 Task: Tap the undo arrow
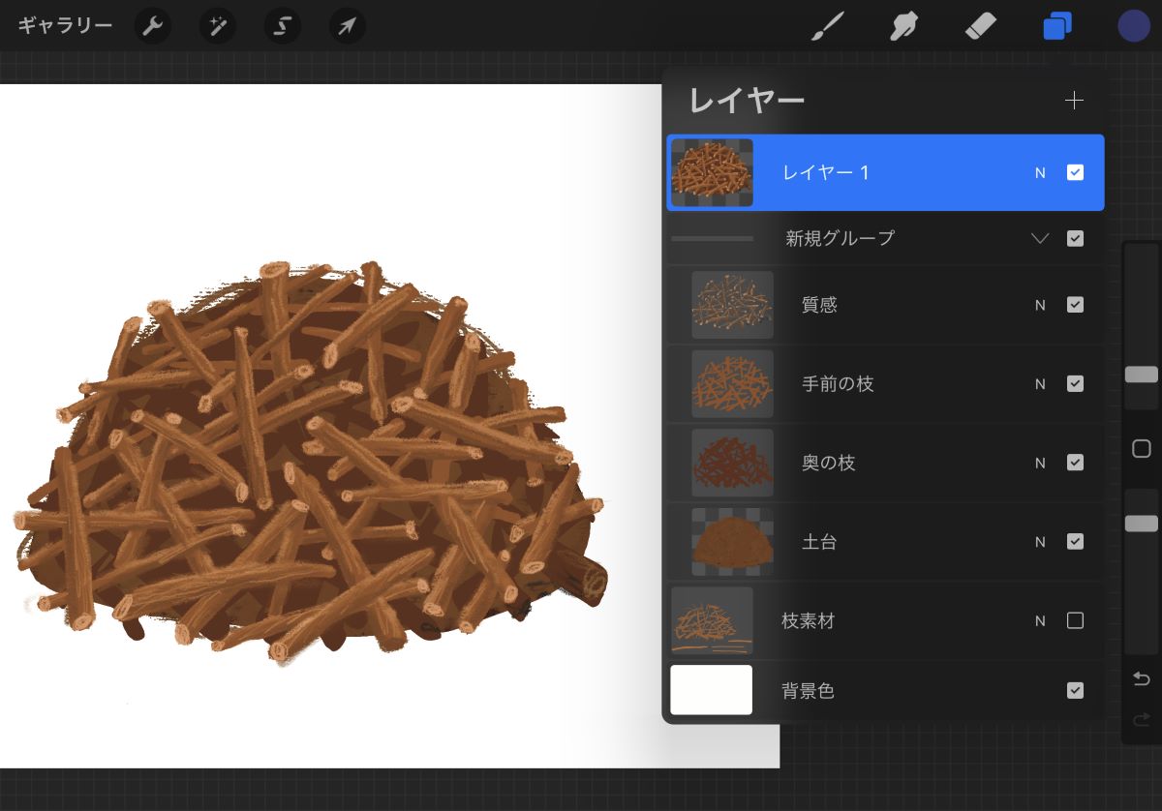(1141, 678)
